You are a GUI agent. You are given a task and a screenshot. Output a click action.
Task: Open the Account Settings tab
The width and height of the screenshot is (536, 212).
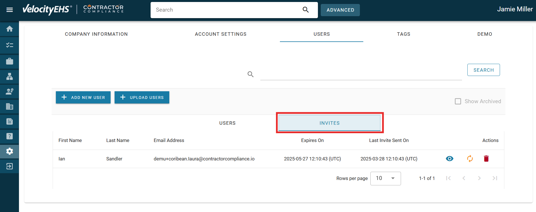[x=221, y=34]
